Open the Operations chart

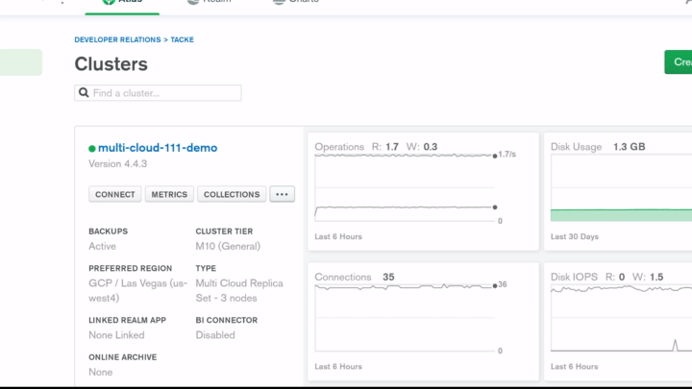423,191
